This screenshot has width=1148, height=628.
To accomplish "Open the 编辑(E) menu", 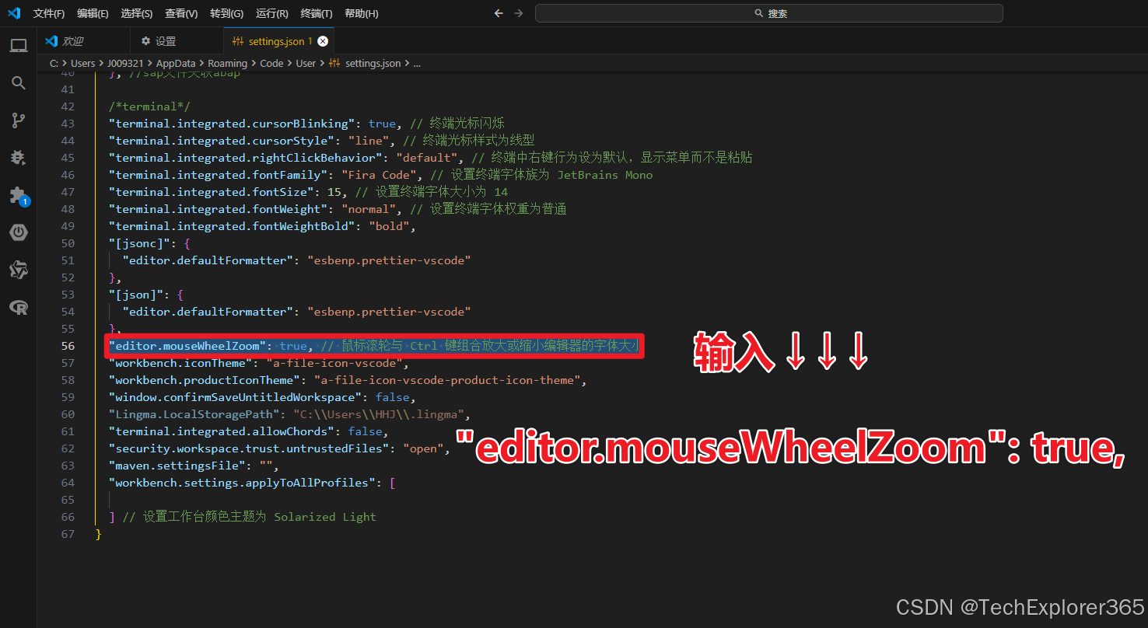I will click(93, 13).
